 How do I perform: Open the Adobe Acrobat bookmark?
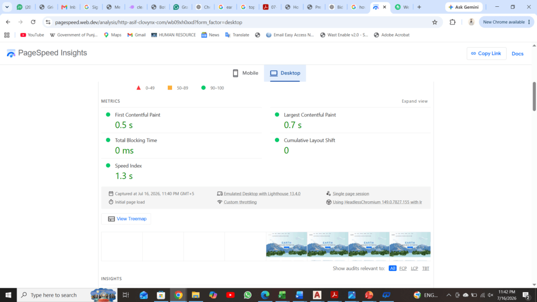click(391, 35)
